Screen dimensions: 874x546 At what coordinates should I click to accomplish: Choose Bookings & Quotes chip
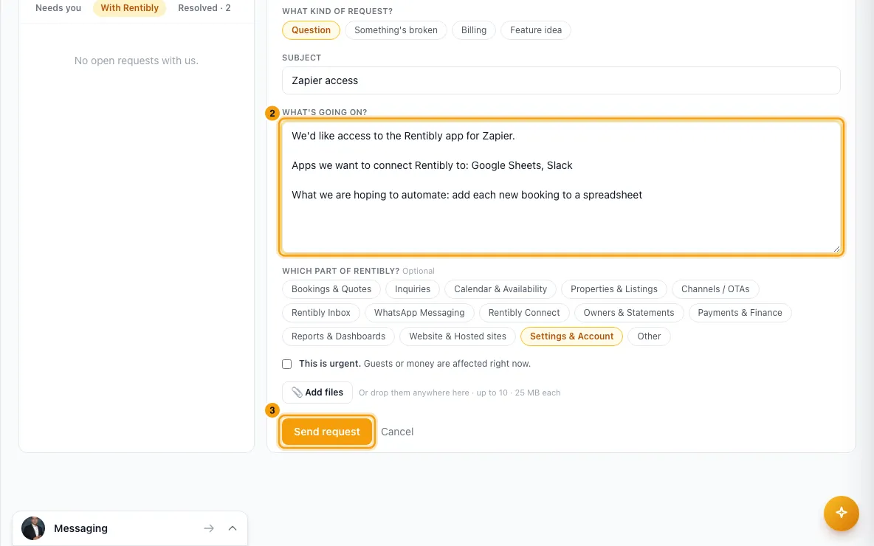coord(331,289)
